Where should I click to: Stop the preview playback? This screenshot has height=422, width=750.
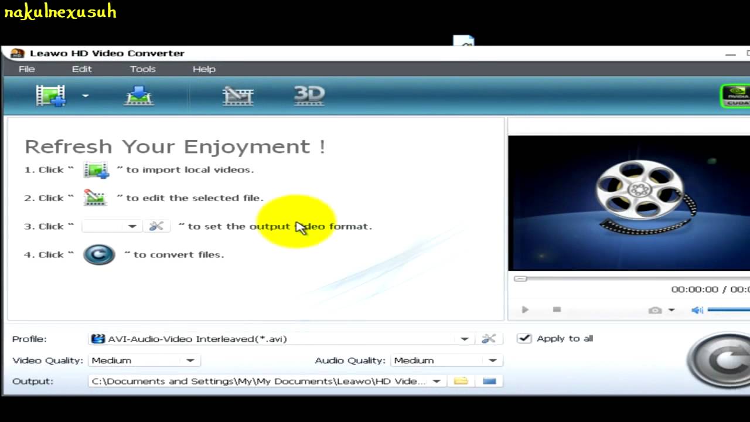pyautogui.click(x=557, y=309)
